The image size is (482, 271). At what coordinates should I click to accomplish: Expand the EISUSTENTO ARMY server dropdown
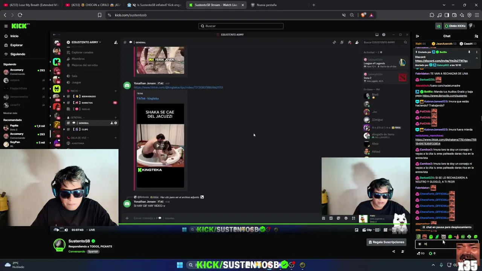(x=84, y=42)
